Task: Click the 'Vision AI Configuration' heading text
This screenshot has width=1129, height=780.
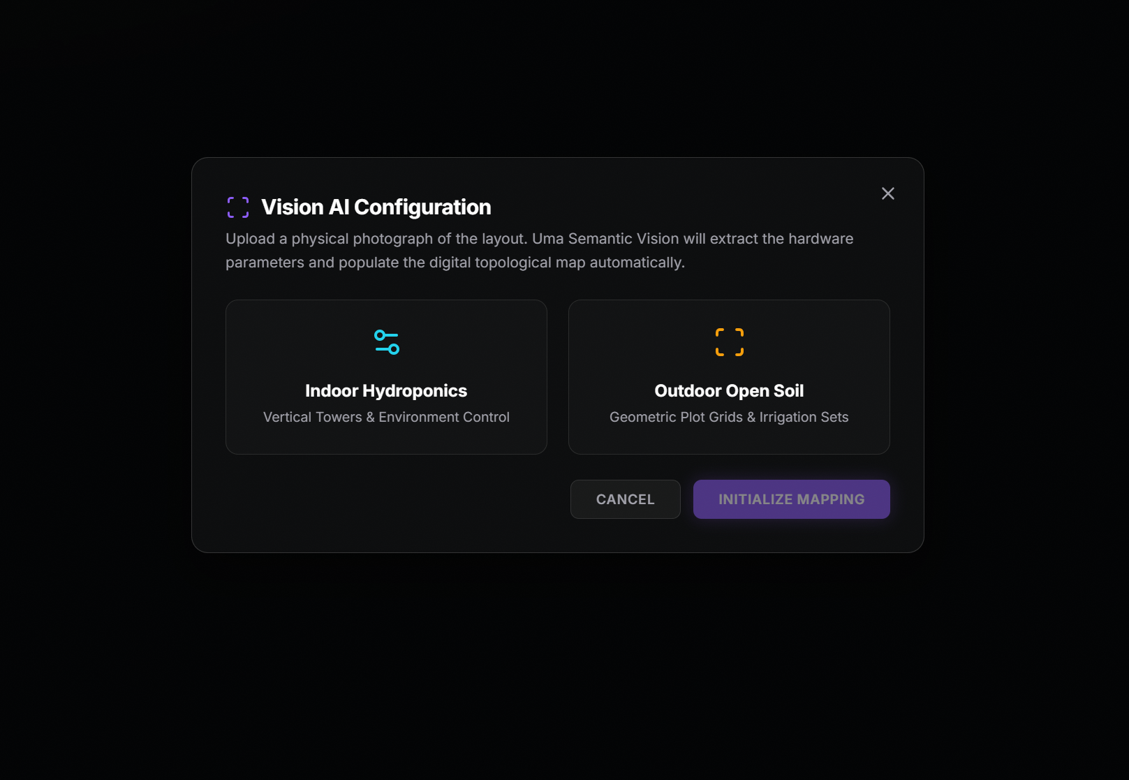Action: (376, 207)
